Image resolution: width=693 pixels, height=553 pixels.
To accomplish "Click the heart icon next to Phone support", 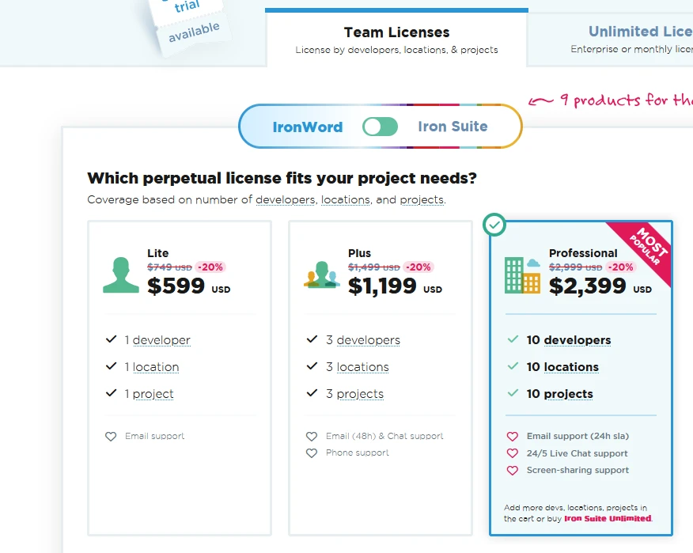I will (312, 453).
